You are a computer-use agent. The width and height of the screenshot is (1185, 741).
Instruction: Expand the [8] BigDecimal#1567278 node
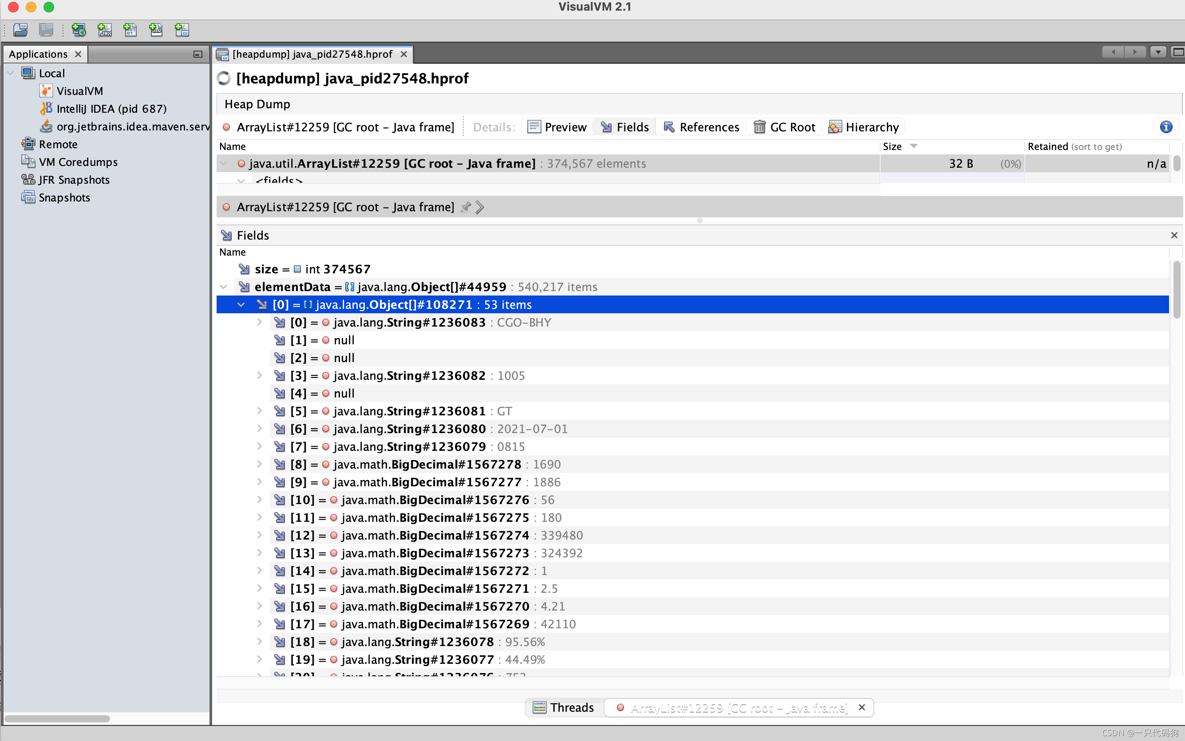[259, 464]
